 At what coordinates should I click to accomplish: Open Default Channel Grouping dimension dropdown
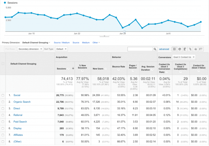(36, 43)
